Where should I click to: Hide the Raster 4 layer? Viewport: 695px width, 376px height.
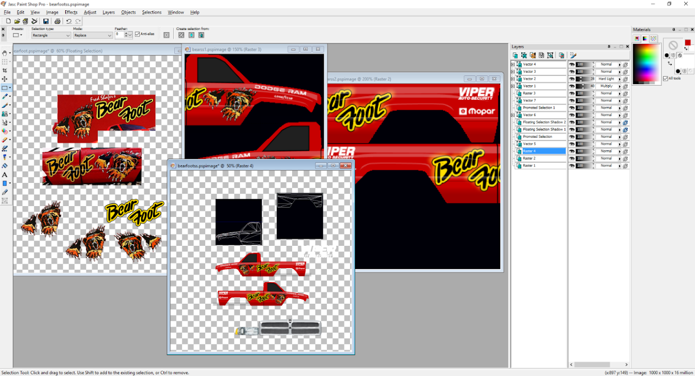point(572,151)
